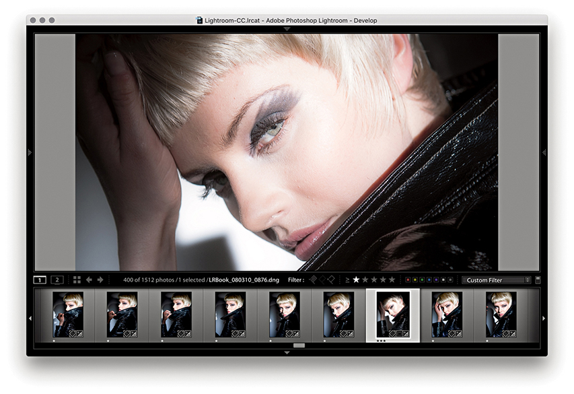Select the last Filmstrip thumbnail
Viewport: 574px width, 394px height.
[x=501, y=315]
